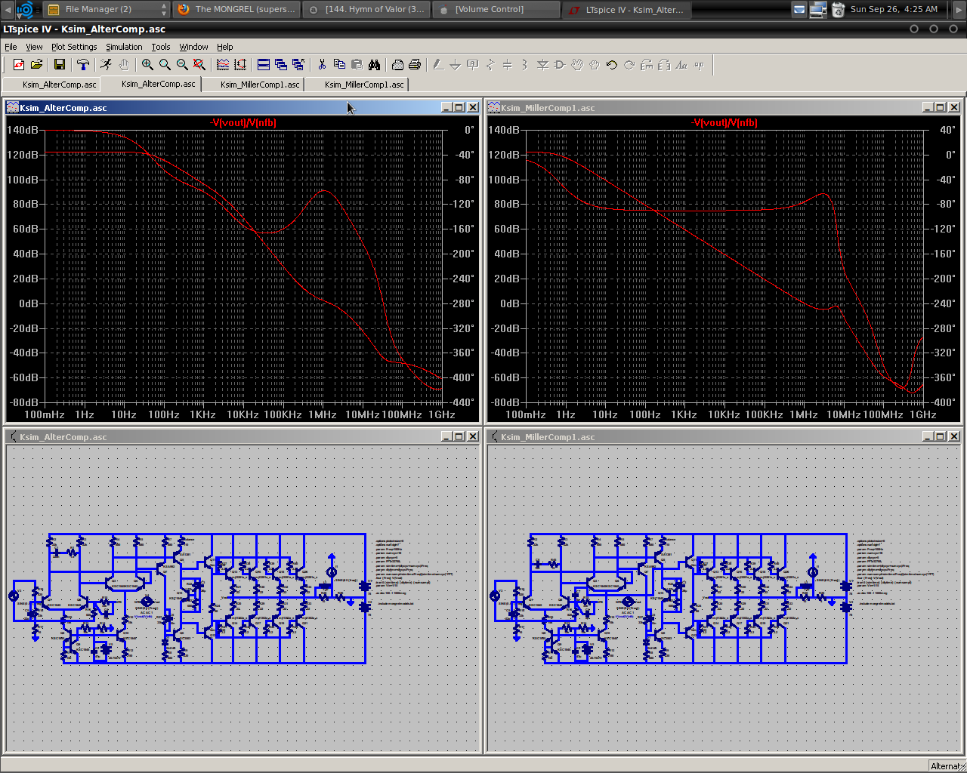
Task: Click the Paste toolbar icon
Action: [x=357, y=65]
